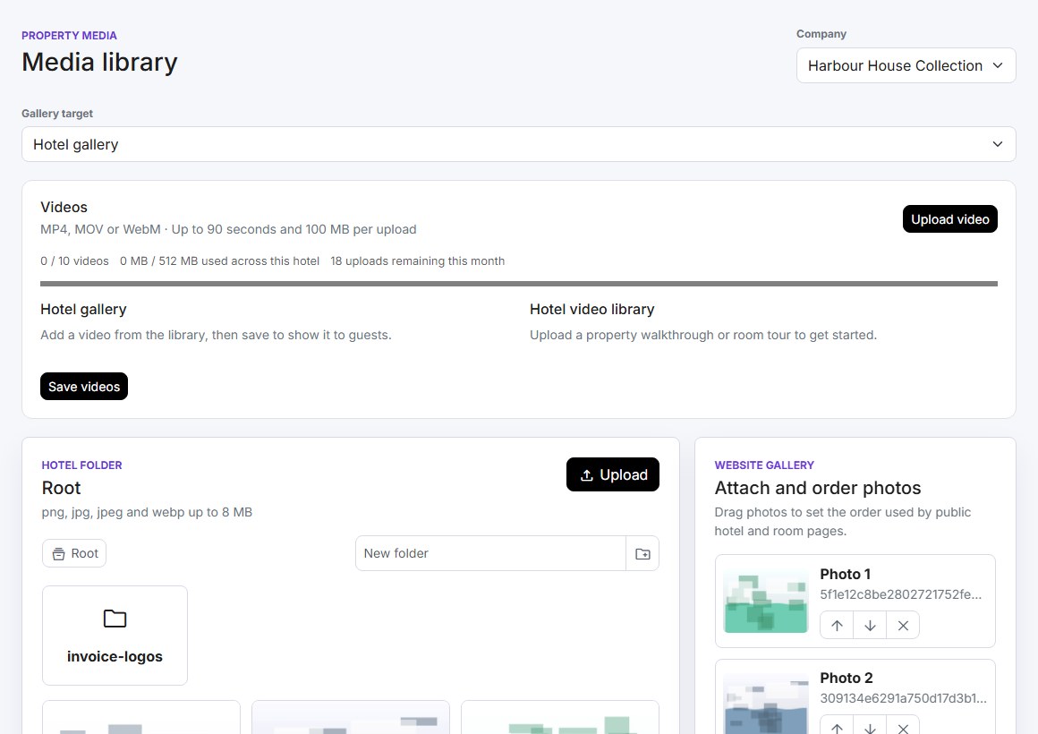
Task: Click the 'Media library' page title
Action: pyautogui.click(x=100, y=63)
